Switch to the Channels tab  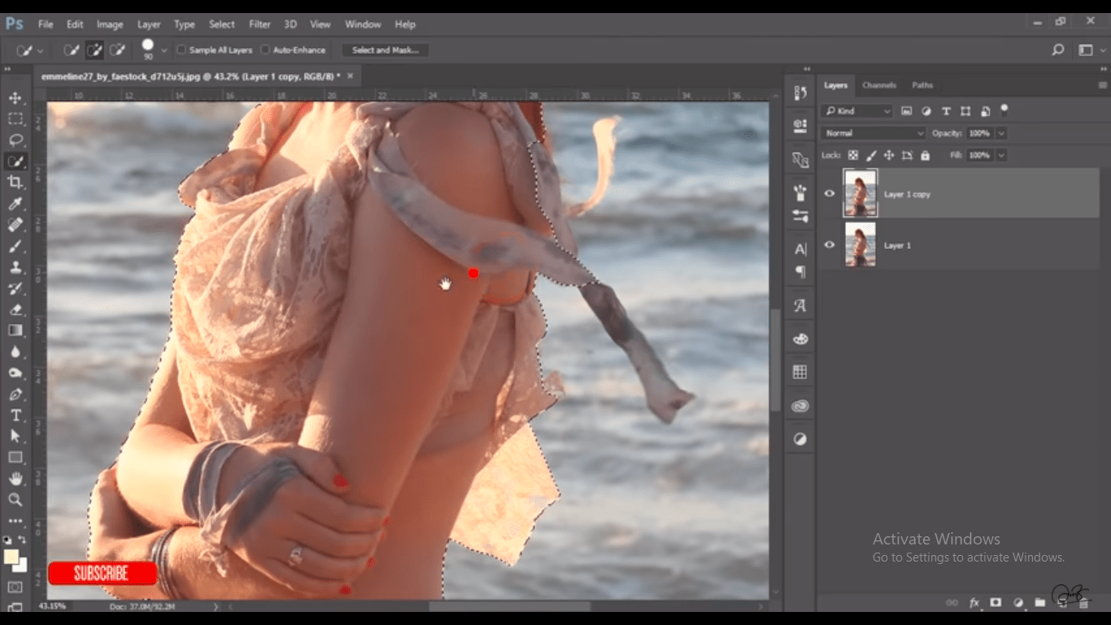pyautogui.click(x=879, y=85)
